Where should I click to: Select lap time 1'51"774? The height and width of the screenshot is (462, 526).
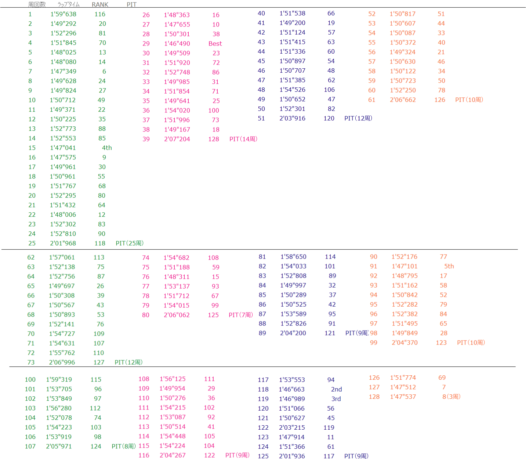point(403,378)
